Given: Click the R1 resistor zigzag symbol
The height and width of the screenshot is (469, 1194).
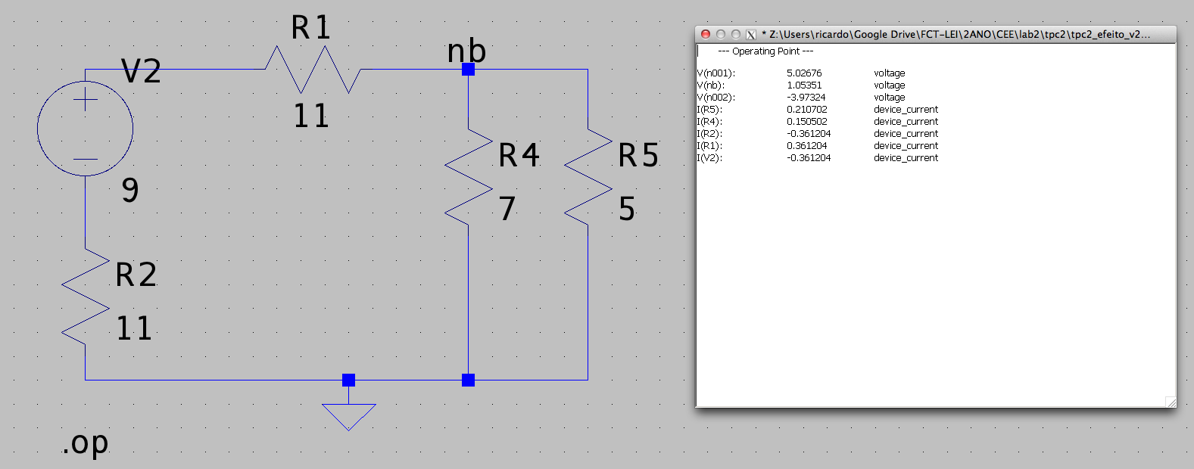Looking at the screenshot, I should click(313, 70).
